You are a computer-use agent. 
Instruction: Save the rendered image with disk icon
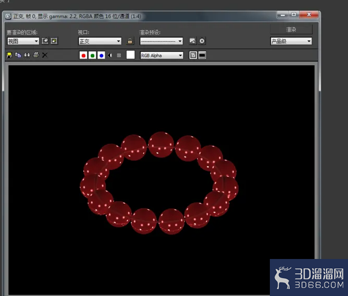[9, 55]
